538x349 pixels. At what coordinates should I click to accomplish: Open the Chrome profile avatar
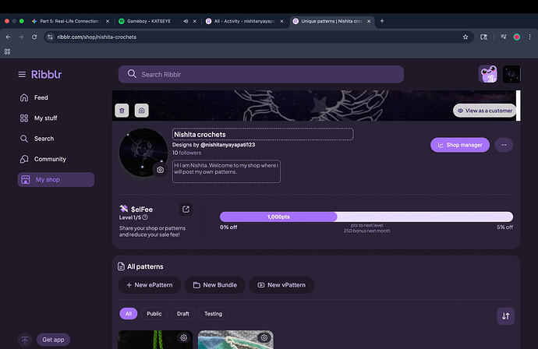[517, 37]
